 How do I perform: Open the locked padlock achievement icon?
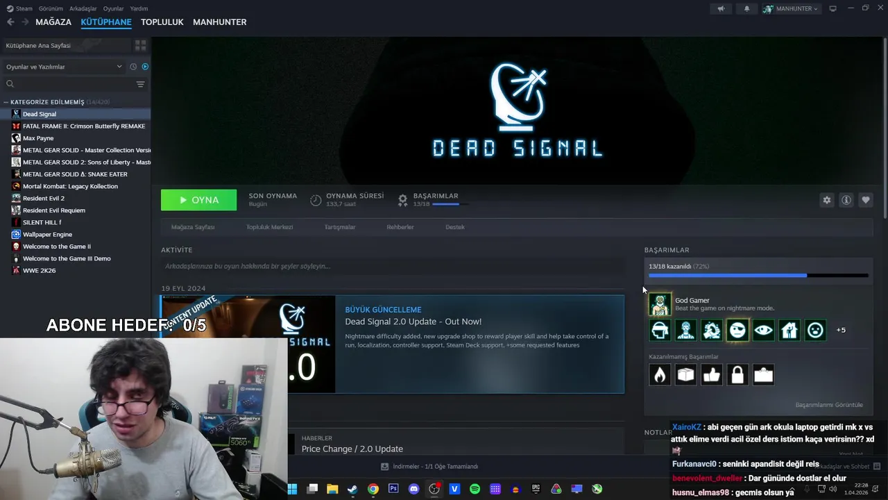click(x=737, y=375)
